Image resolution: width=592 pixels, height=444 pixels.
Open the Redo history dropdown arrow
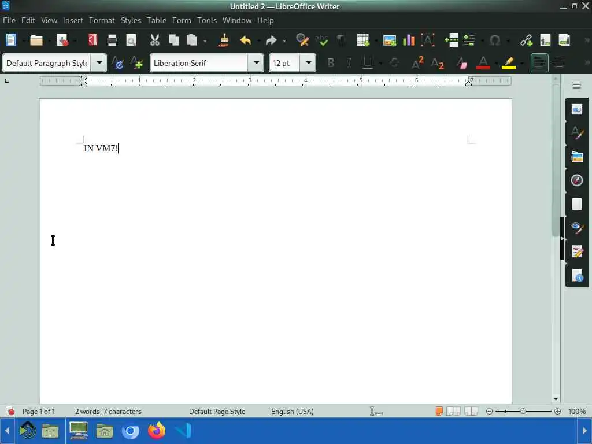[284, 40]
